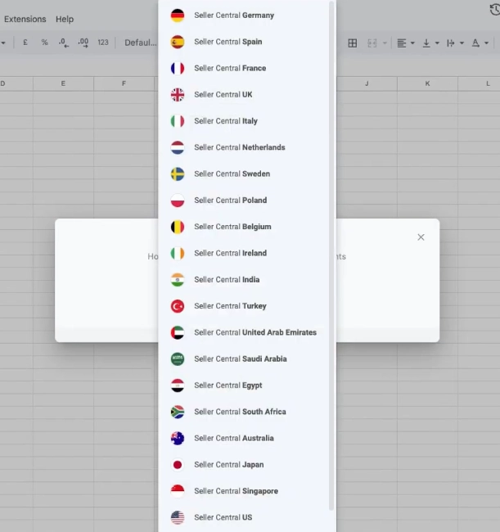Close the dialog with X button
This screenshot has width=500, height=532.
(x=421, y=237)
